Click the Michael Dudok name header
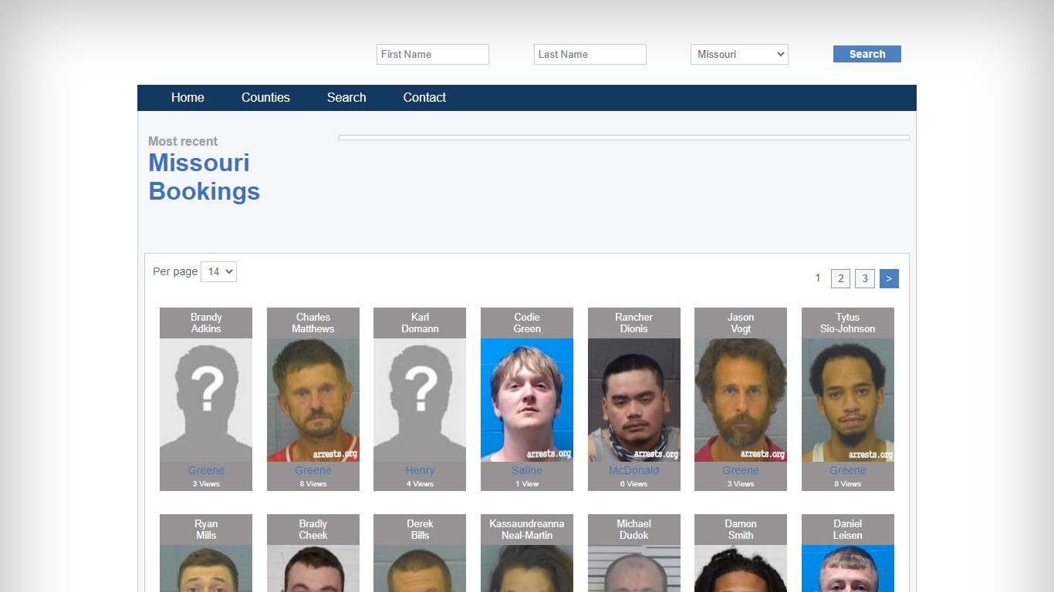Screen dimensions: 1054x592 coord(634,530)
